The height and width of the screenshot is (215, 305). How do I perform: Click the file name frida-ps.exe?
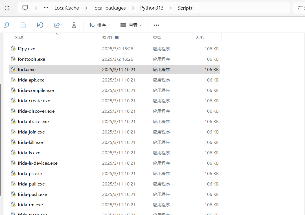pos(30,174)
